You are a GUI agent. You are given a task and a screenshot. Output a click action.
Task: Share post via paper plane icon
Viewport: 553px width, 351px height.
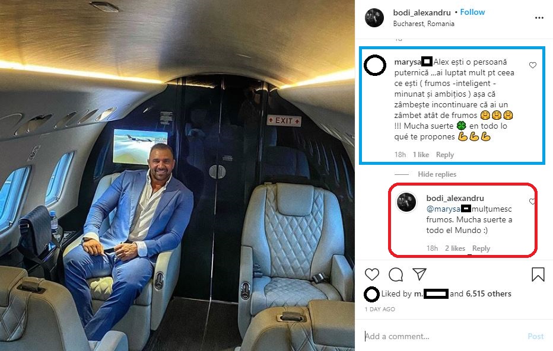[x=419, y=275]
